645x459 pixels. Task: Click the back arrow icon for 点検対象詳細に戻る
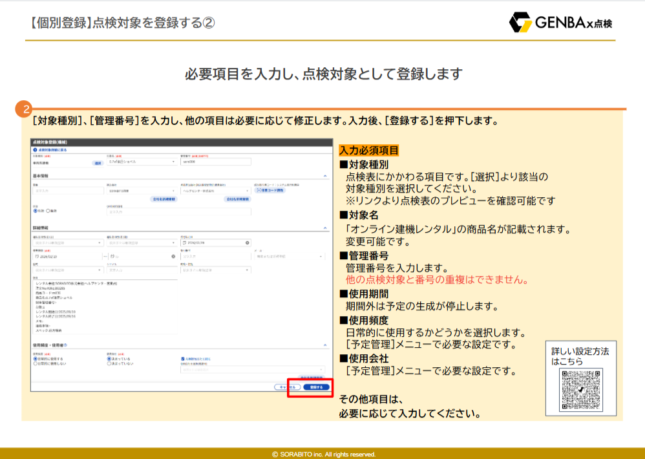coord(35,149)
